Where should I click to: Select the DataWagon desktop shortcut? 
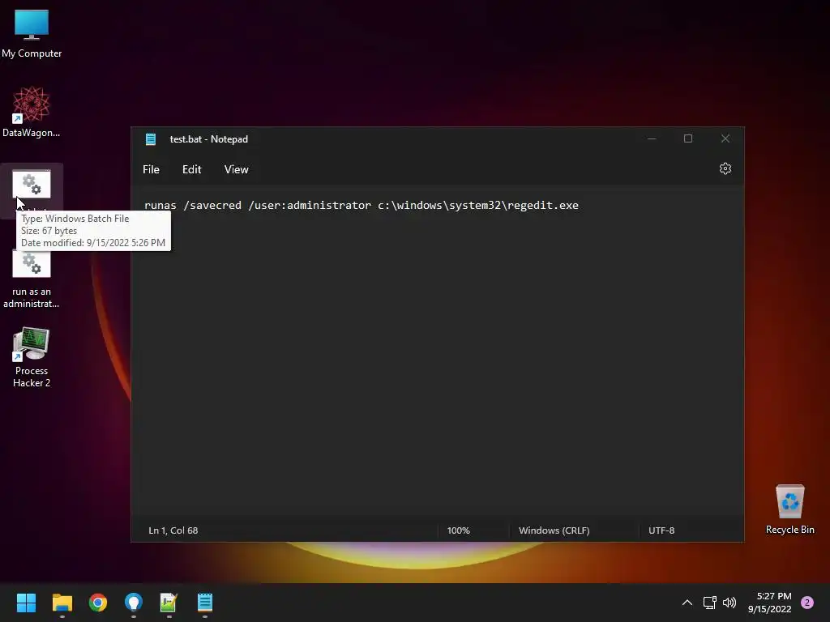pos(32,112)
